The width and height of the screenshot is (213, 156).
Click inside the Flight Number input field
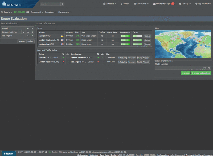178,67
